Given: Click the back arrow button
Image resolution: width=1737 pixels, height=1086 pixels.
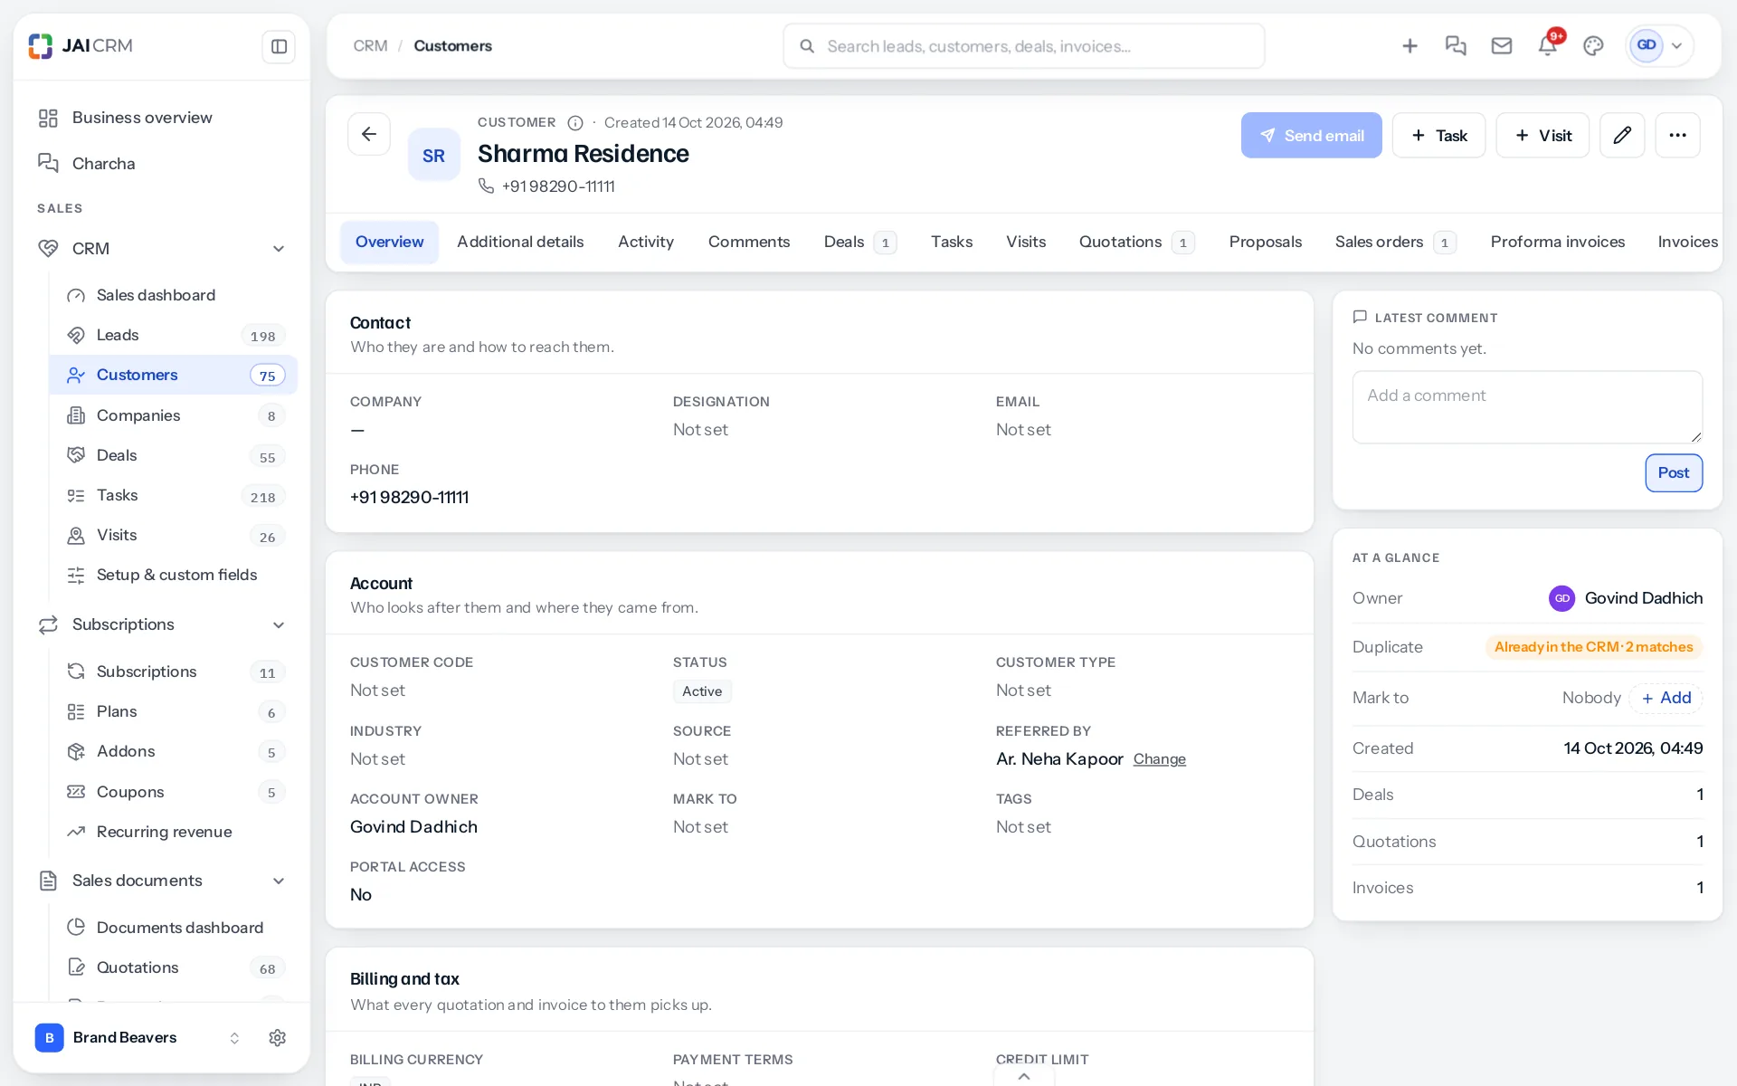Looking at the screenshot, I should (x=369, y=135).
